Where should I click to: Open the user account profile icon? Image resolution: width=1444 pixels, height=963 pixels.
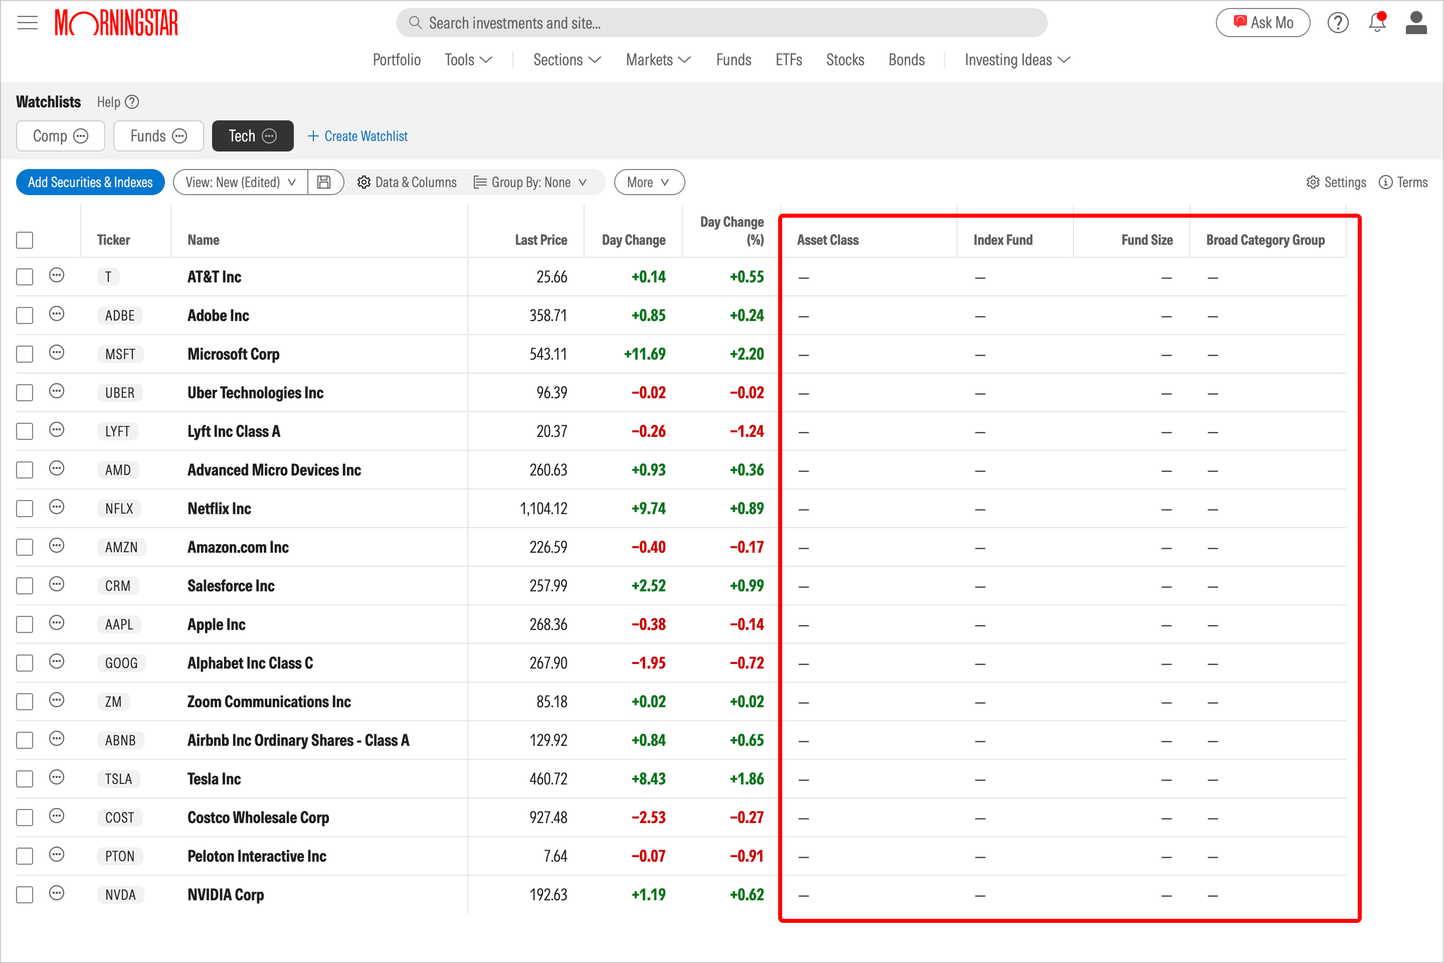(x=1416, y=23)
